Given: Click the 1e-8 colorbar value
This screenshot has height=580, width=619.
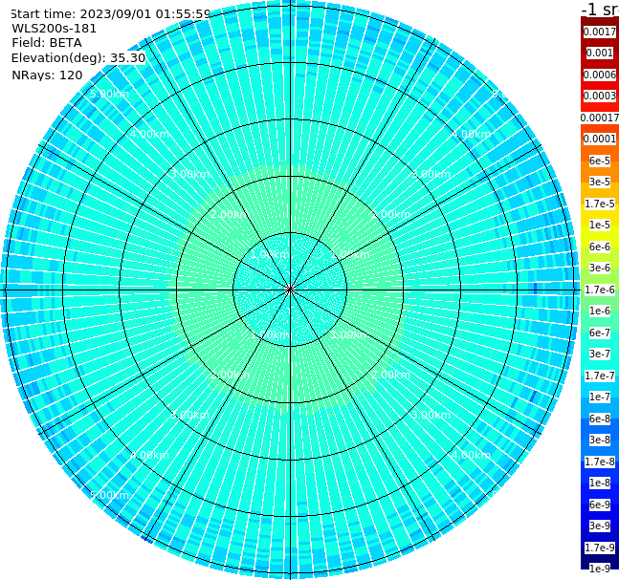Looking at the screenshot, I should (600, 483).
